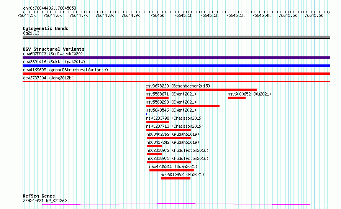Open nsv4739315 (Quan2021) variant label

click(x=173, y=166)
